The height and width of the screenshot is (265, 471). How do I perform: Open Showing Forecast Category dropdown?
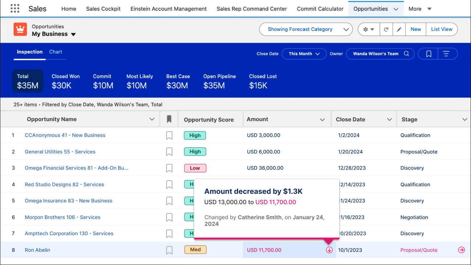point(306,29)
